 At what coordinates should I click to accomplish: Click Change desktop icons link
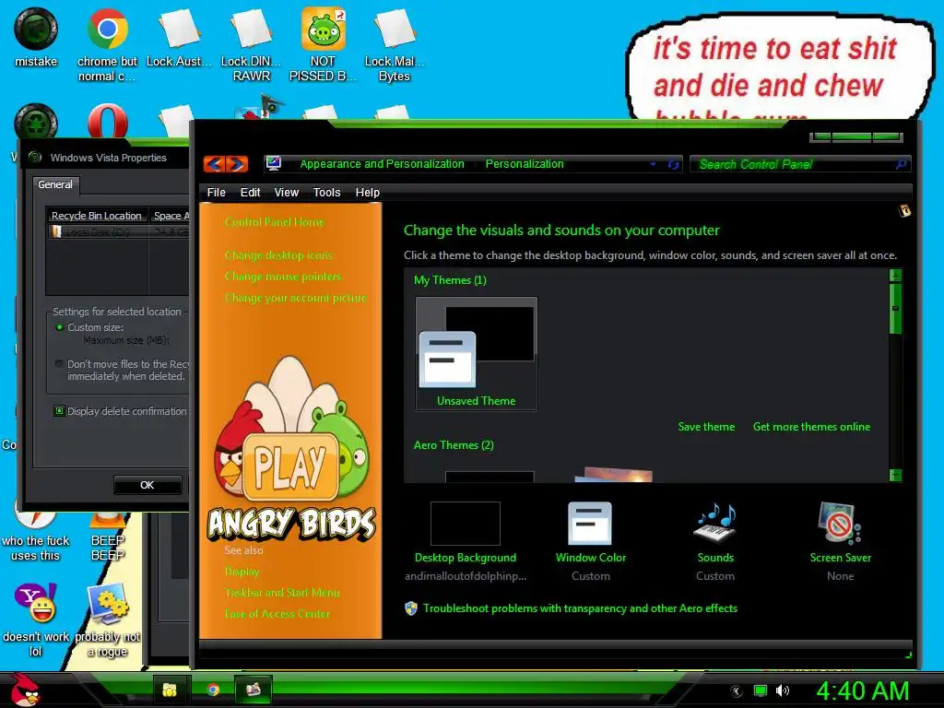[278, 255]
